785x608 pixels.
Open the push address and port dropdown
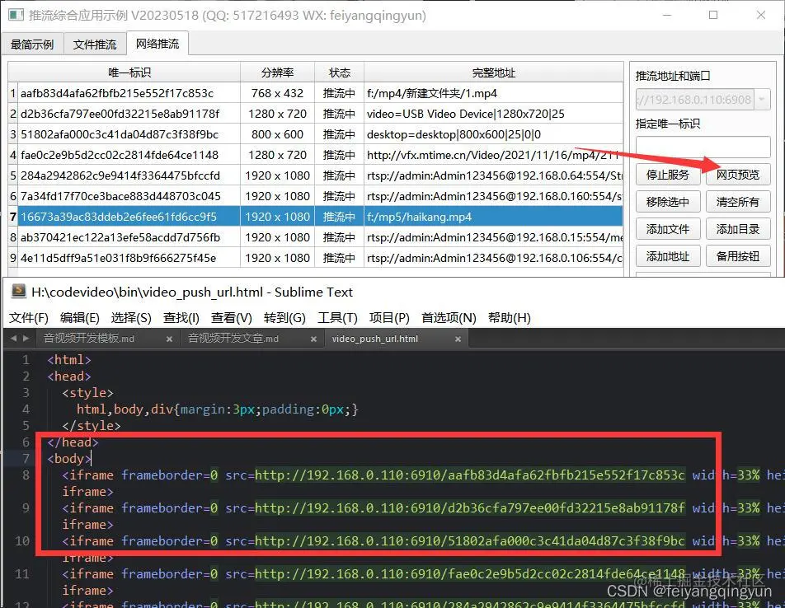pyautogui.click(x=762, y=100)
